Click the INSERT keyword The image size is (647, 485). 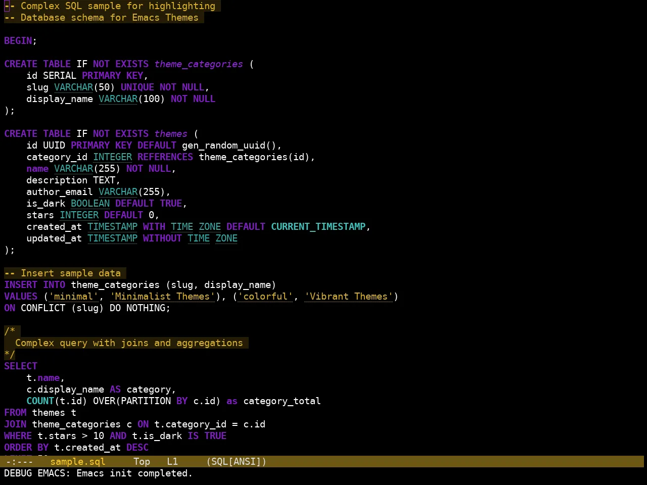pos(21,284)
